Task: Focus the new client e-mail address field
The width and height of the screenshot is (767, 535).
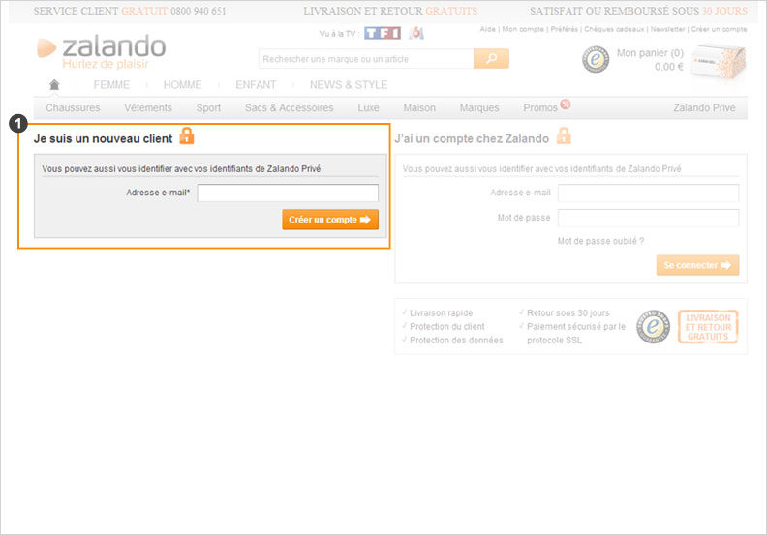Action: click(288, 193)
